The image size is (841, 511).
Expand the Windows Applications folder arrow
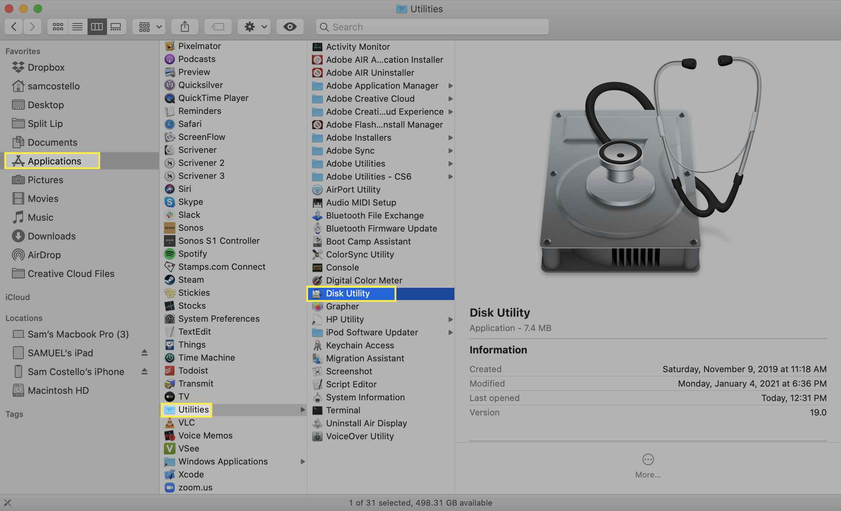click(x=303, y=462)
